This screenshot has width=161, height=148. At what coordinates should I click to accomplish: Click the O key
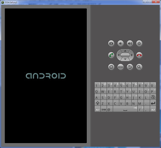tap(147, 91)
